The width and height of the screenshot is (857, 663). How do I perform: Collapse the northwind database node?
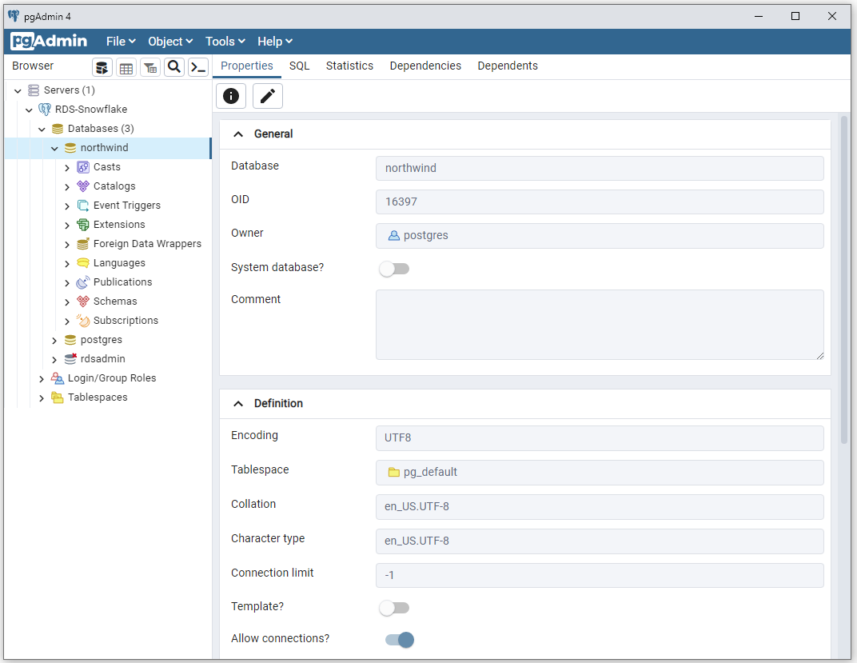click(54, 148)
